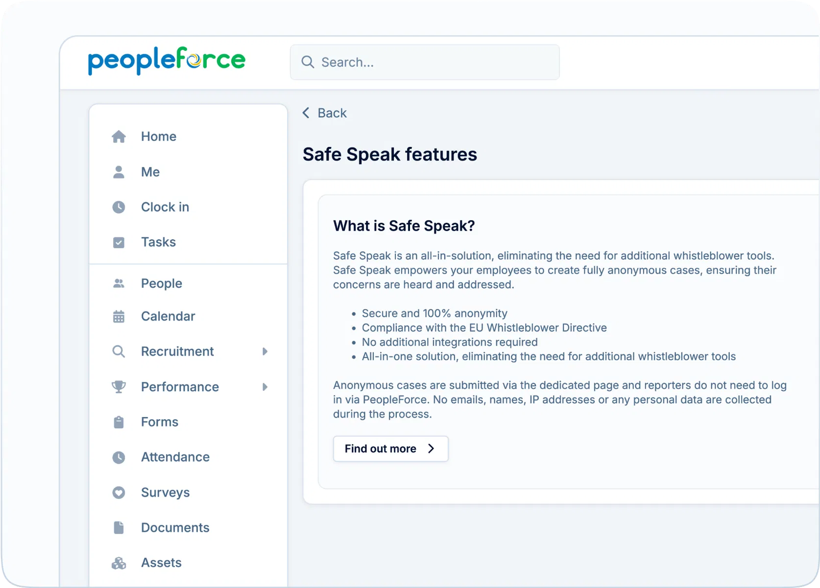This screenshot has width=820, height=588.
Task: Click the Clock in clock icon
Action: pos(119,207)
